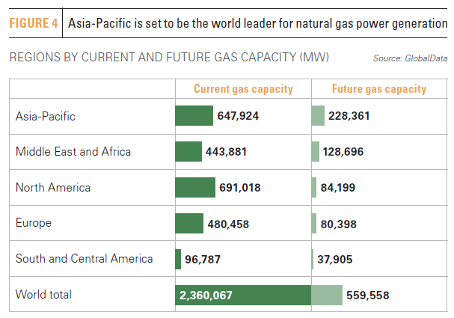Select the Current gas capacity column header

[243, 89]
